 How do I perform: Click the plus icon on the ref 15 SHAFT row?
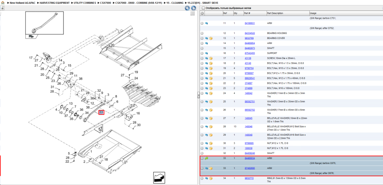[x=202, y=48]
